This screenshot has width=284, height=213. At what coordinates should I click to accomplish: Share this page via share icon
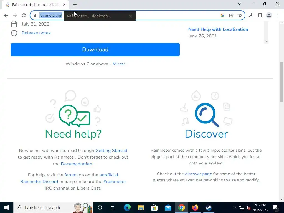tap(231, 16)
